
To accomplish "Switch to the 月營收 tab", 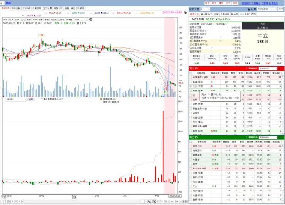I will (x=81, y=8).
